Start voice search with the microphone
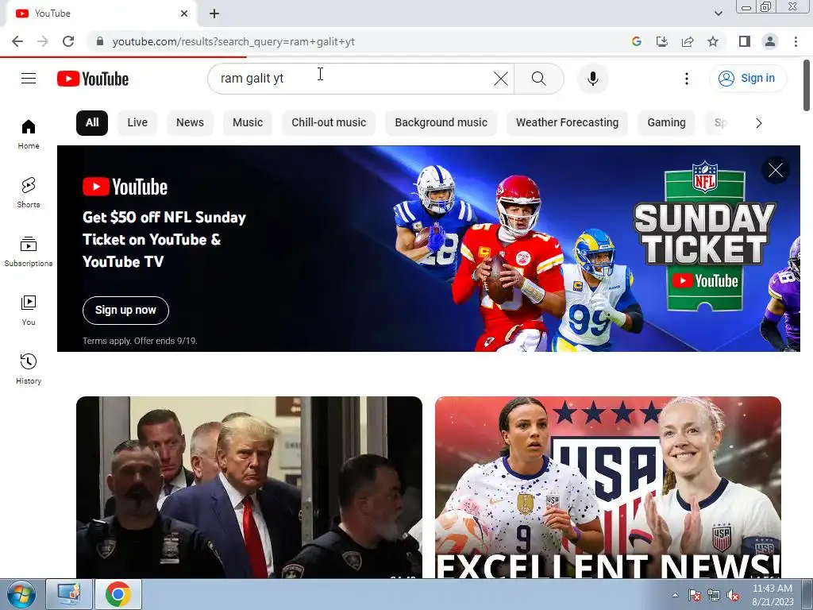This screenshot has width=813, height=610. click(592, 79)
